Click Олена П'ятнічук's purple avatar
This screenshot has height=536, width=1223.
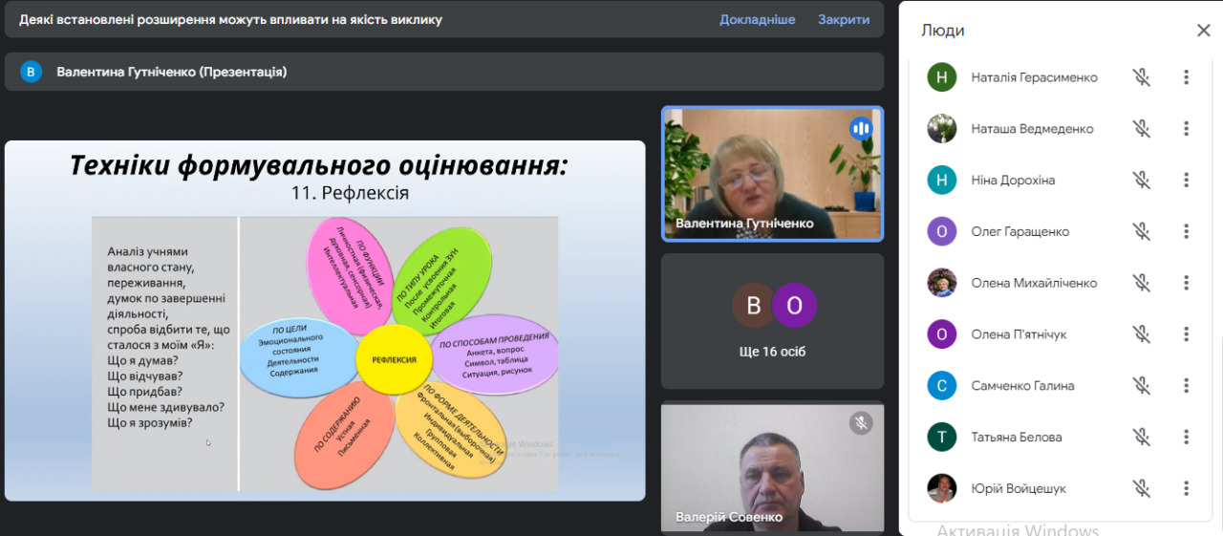click(x=942, y=334)
